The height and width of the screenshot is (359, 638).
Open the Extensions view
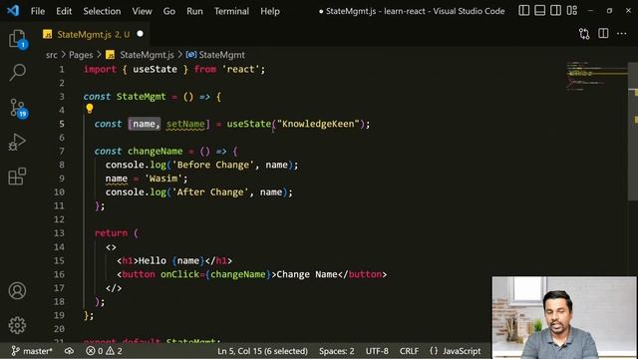point(17,177)
